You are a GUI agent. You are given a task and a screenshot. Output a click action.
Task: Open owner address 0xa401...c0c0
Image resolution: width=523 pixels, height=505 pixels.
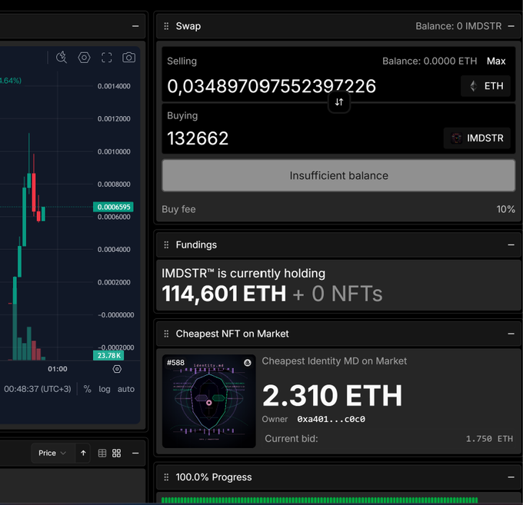pos(331,419)
